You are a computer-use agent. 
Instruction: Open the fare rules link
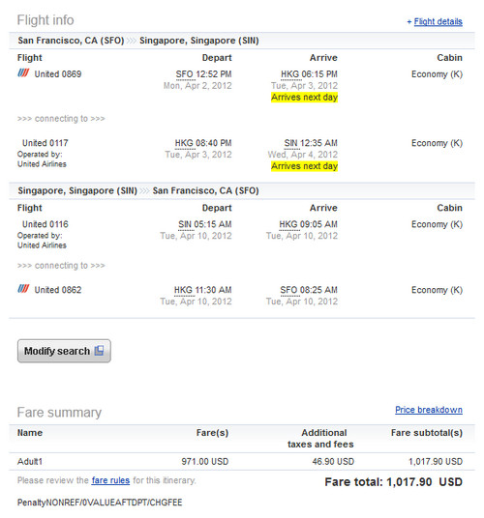point(110,480)
